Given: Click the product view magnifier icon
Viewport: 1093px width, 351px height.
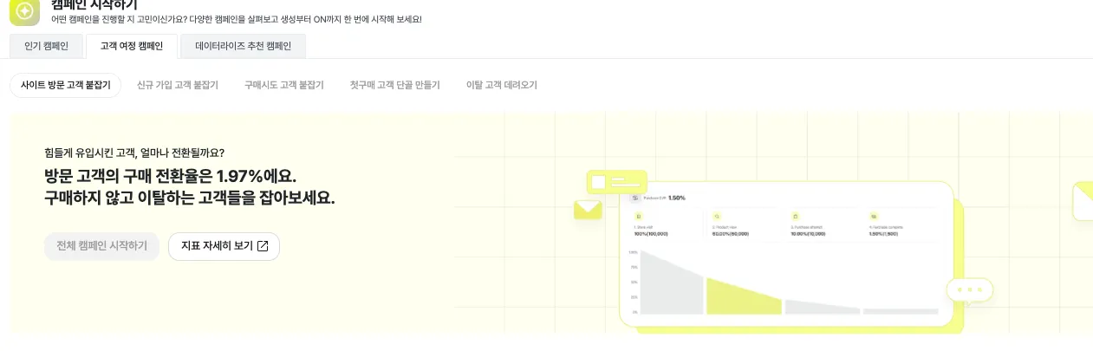Looking at the screenshot, I should point(717,216).
